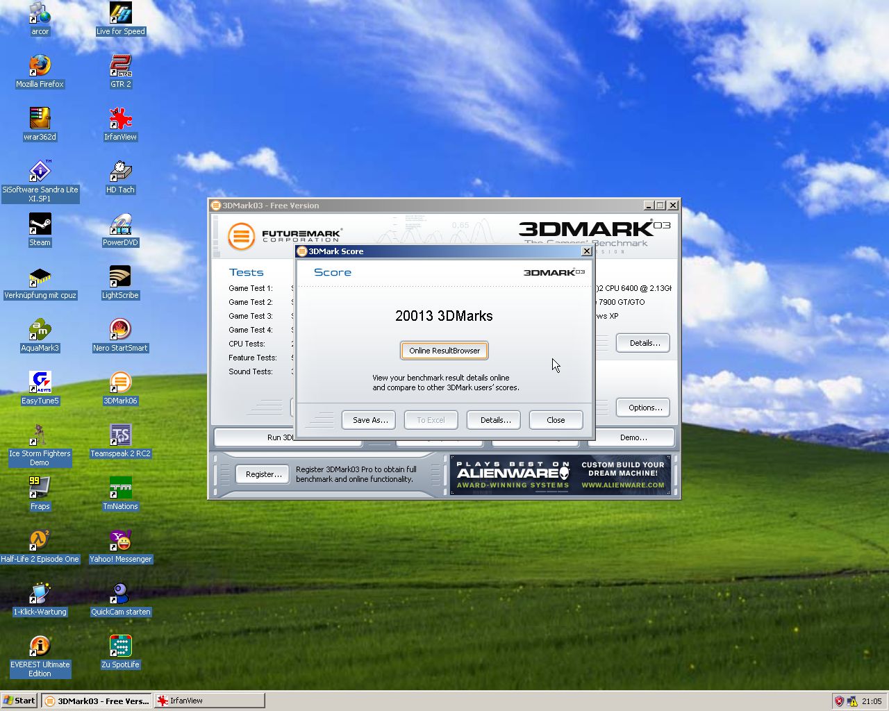The width and height of the screenshot is (889, 711).
Task: Launch IrfanView from the desktop
Action: click(120, 124)
